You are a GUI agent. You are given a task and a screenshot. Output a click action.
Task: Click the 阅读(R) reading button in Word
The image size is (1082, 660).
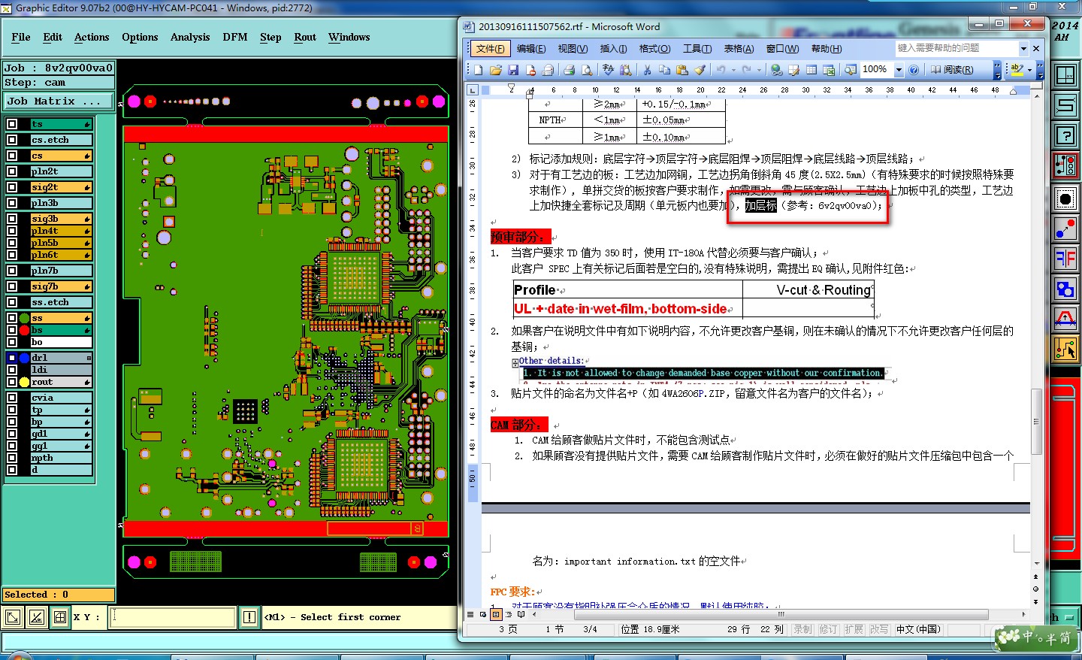(952, 70)
